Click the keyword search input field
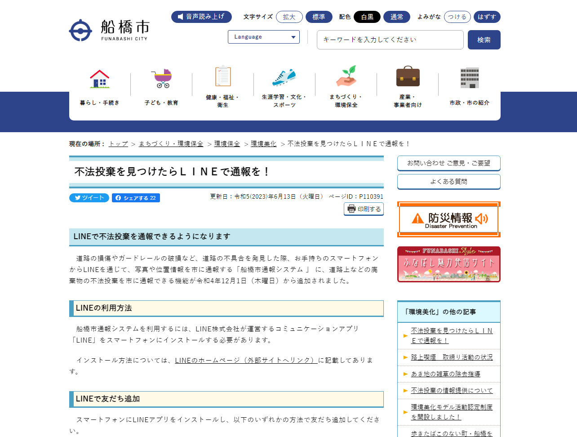The width and height of the screenshot is (577, 437). [x=390, y=40]
